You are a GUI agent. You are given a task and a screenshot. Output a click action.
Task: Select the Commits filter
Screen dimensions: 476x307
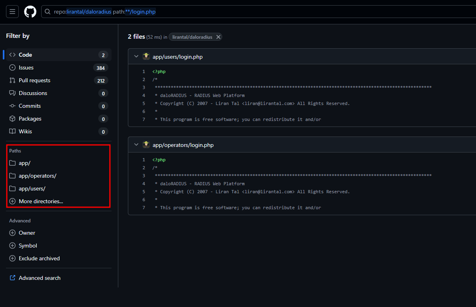(x=59, y=106)
